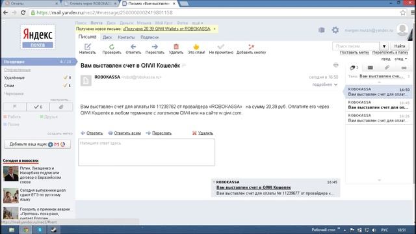Click the Удалить trash toolbar icon
416x234 pixels.
(176, 47)
